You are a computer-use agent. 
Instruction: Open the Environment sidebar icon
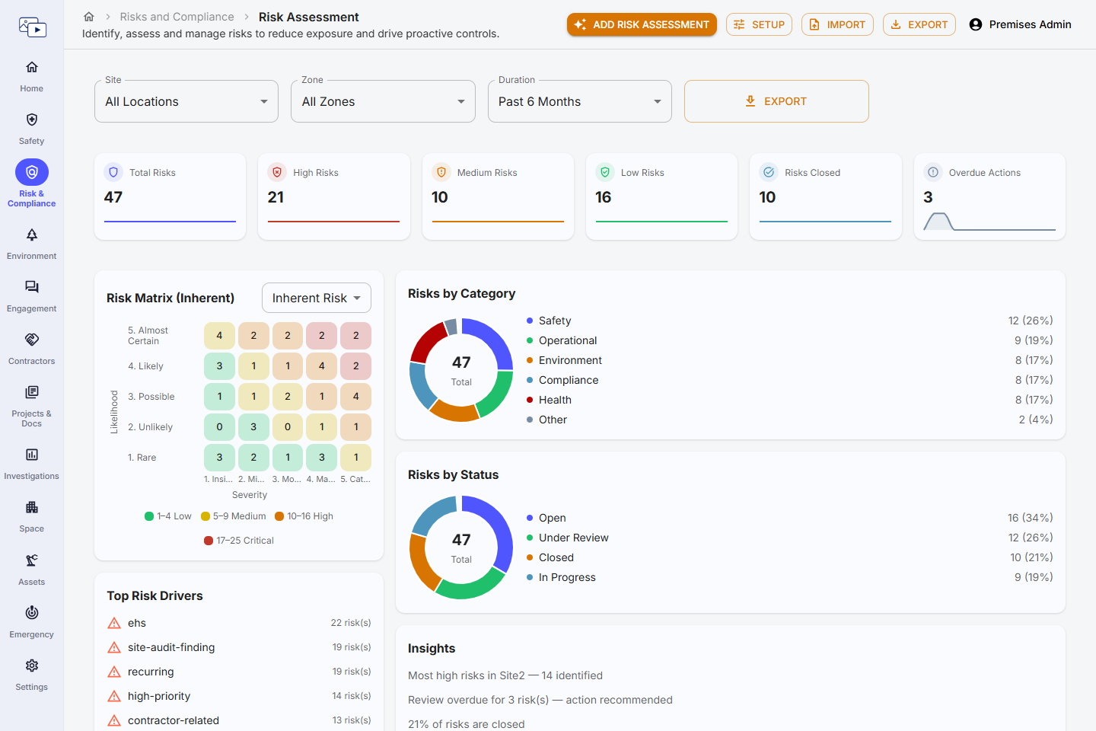pos(32,235)
